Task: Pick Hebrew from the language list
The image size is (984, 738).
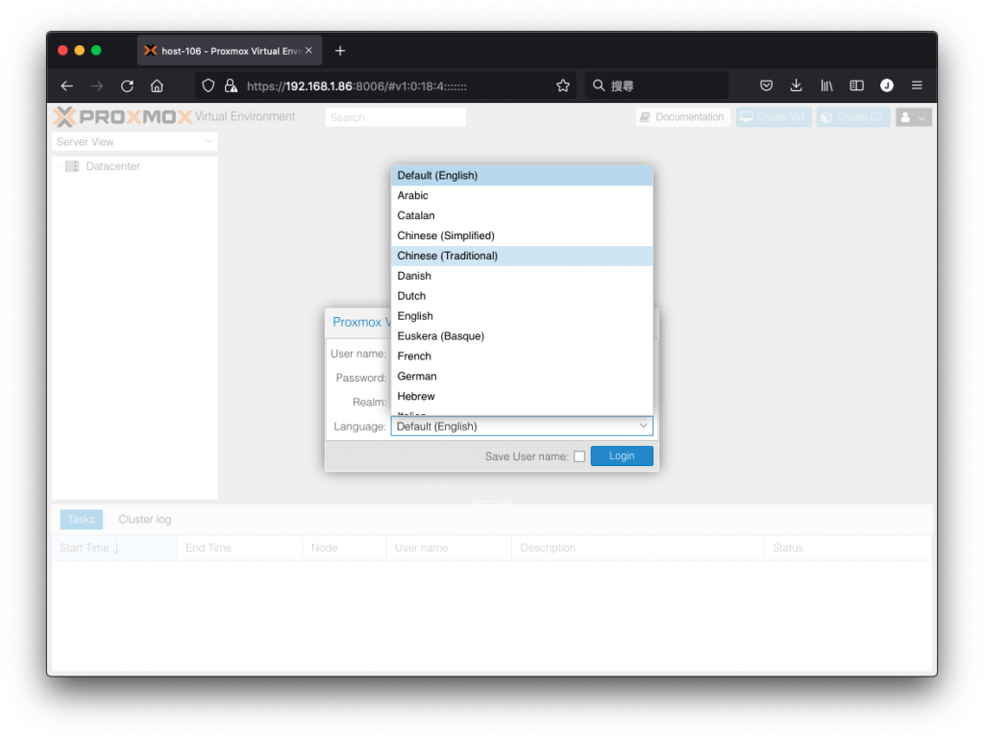Action: 522,397
